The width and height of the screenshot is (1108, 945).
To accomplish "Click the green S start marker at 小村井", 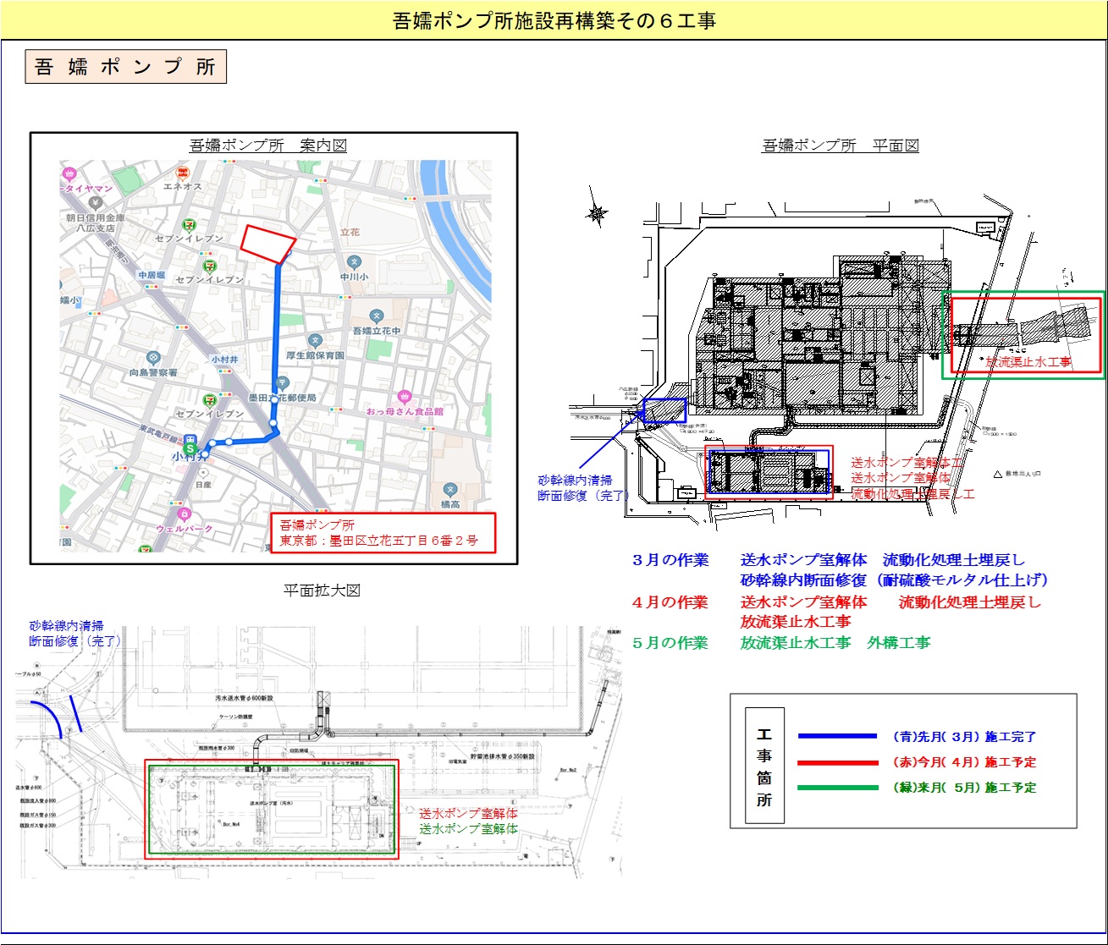I will click(190, 448).
